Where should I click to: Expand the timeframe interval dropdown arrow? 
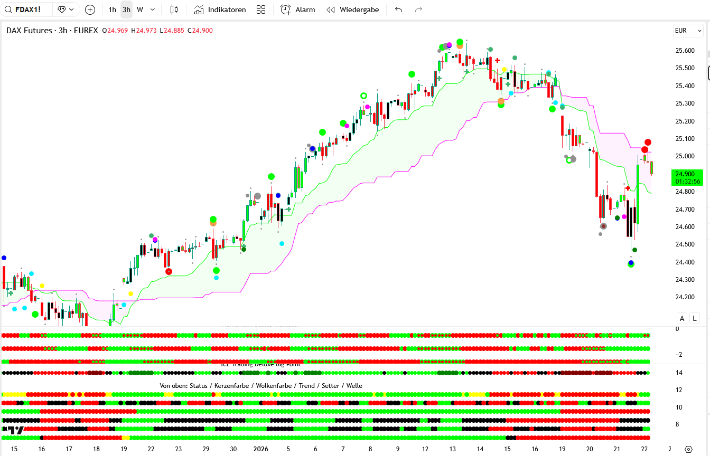(x=153, y=9)
